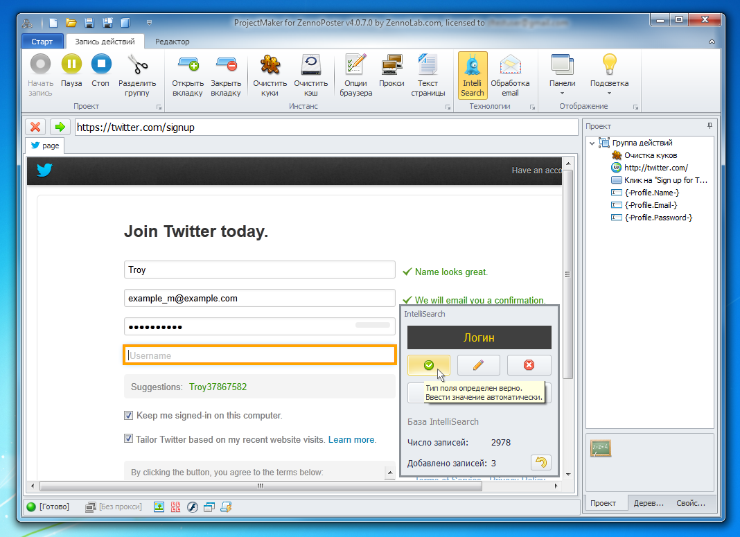The image size is (740, 537).
Task: Open a new tab with Открыть вкладку
Action: click(187, 76)
